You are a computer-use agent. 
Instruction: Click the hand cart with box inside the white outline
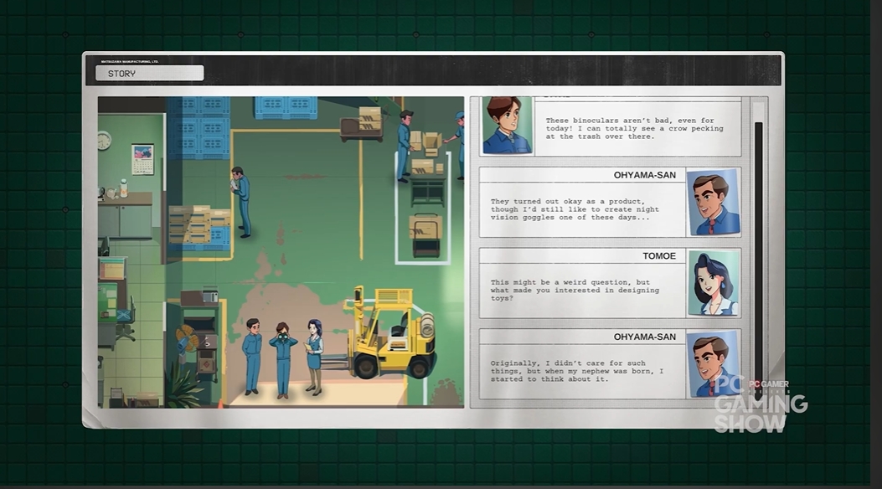[x=426, y=235]
